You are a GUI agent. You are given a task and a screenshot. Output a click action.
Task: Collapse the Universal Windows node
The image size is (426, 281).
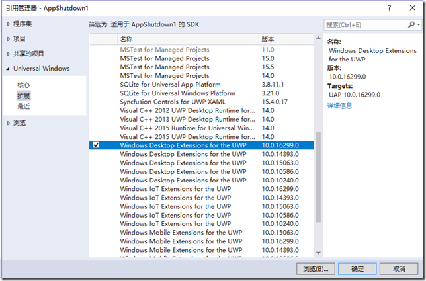[8, 69]
